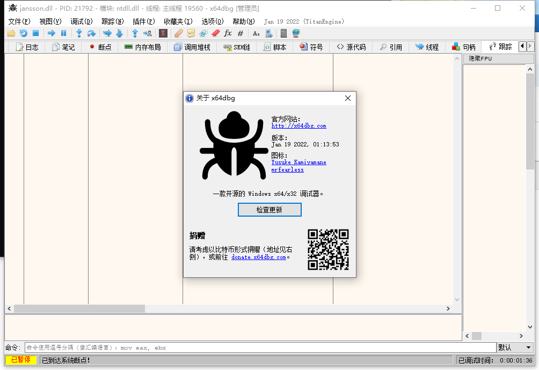The image size is (539, 370).
Task: Run the program with the arrow icon
Action: (x=51, y=33)
